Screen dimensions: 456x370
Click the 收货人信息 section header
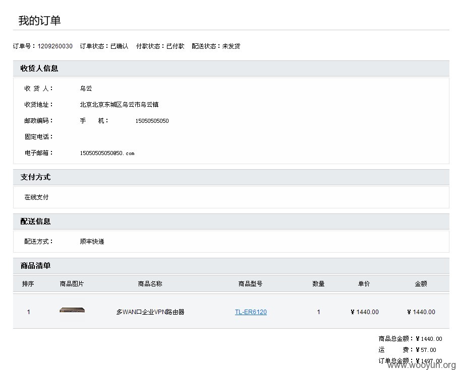tap(231, 68)
